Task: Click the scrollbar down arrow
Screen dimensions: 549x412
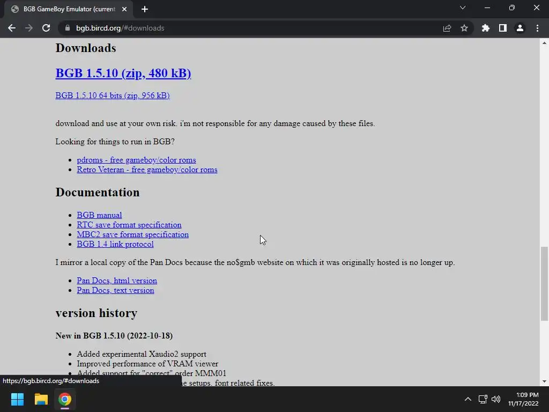Action: 544,381
